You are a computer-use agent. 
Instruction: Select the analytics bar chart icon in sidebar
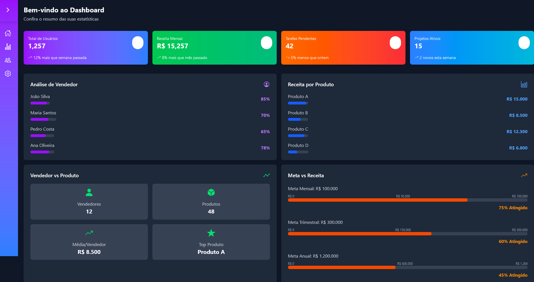[8, 46]
